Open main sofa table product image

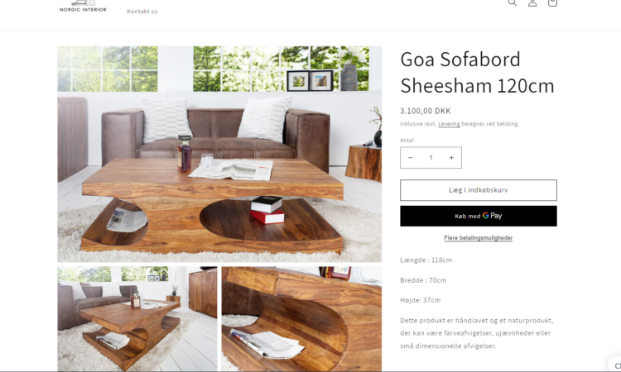coord(219,154)
